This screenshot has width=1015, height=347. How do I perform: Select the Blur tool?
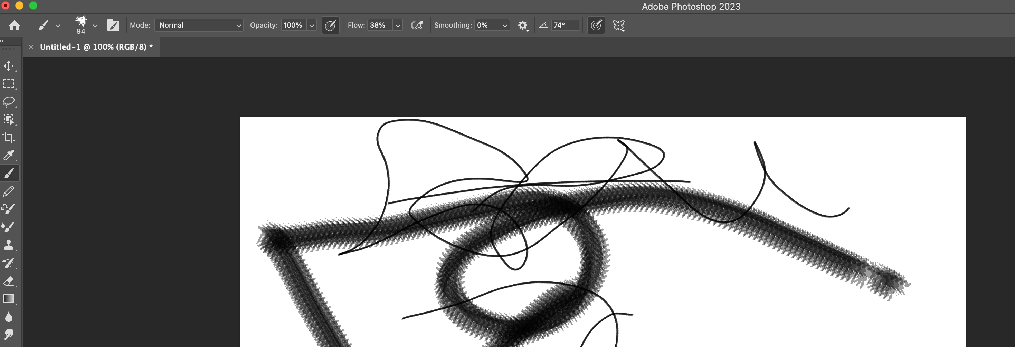(x=9, y=317)
